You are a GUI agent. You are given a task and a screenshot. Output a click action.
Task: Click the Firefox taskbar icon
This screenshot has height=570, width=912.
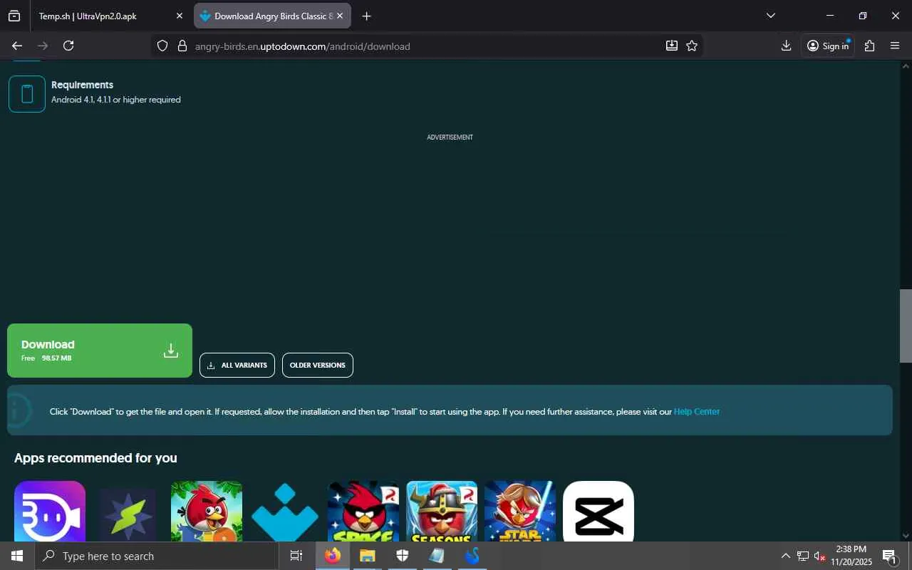tap(333, 556)
